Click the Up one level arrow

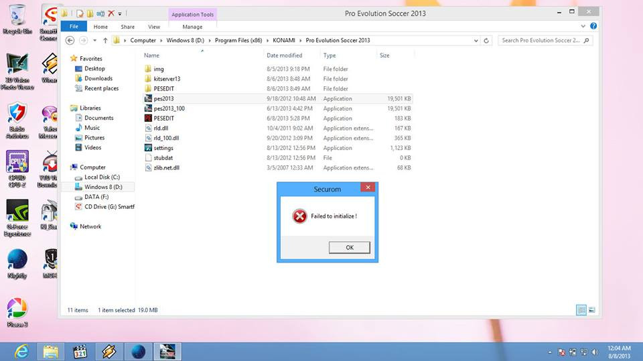point(105,41)
